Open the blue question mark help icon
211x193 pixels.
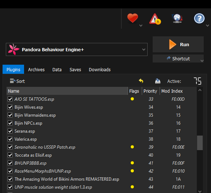pyautogui.click(x=199, y=19)
